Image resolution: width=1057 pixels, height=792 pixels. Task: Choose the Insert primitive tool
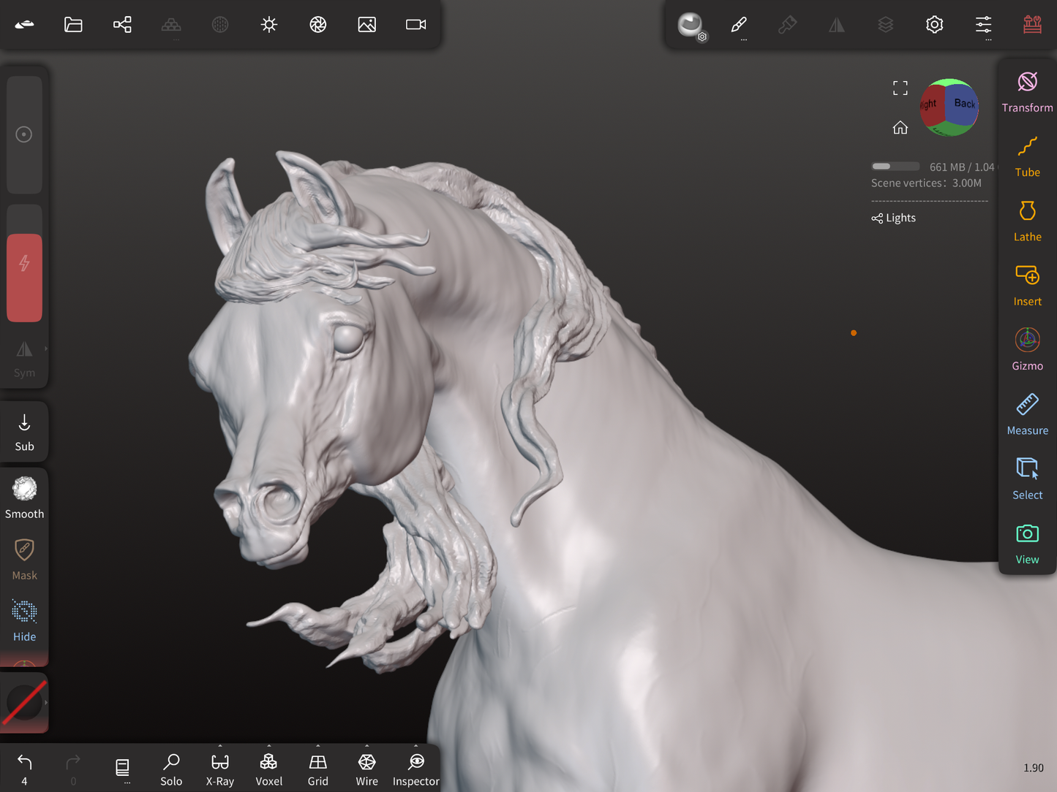[1027, 285]
